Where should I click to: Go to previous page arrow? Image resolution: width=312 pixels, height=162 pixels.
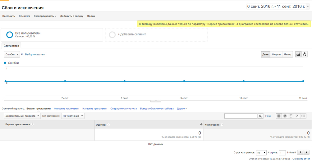pyautogui.click(x=300, y=152)
